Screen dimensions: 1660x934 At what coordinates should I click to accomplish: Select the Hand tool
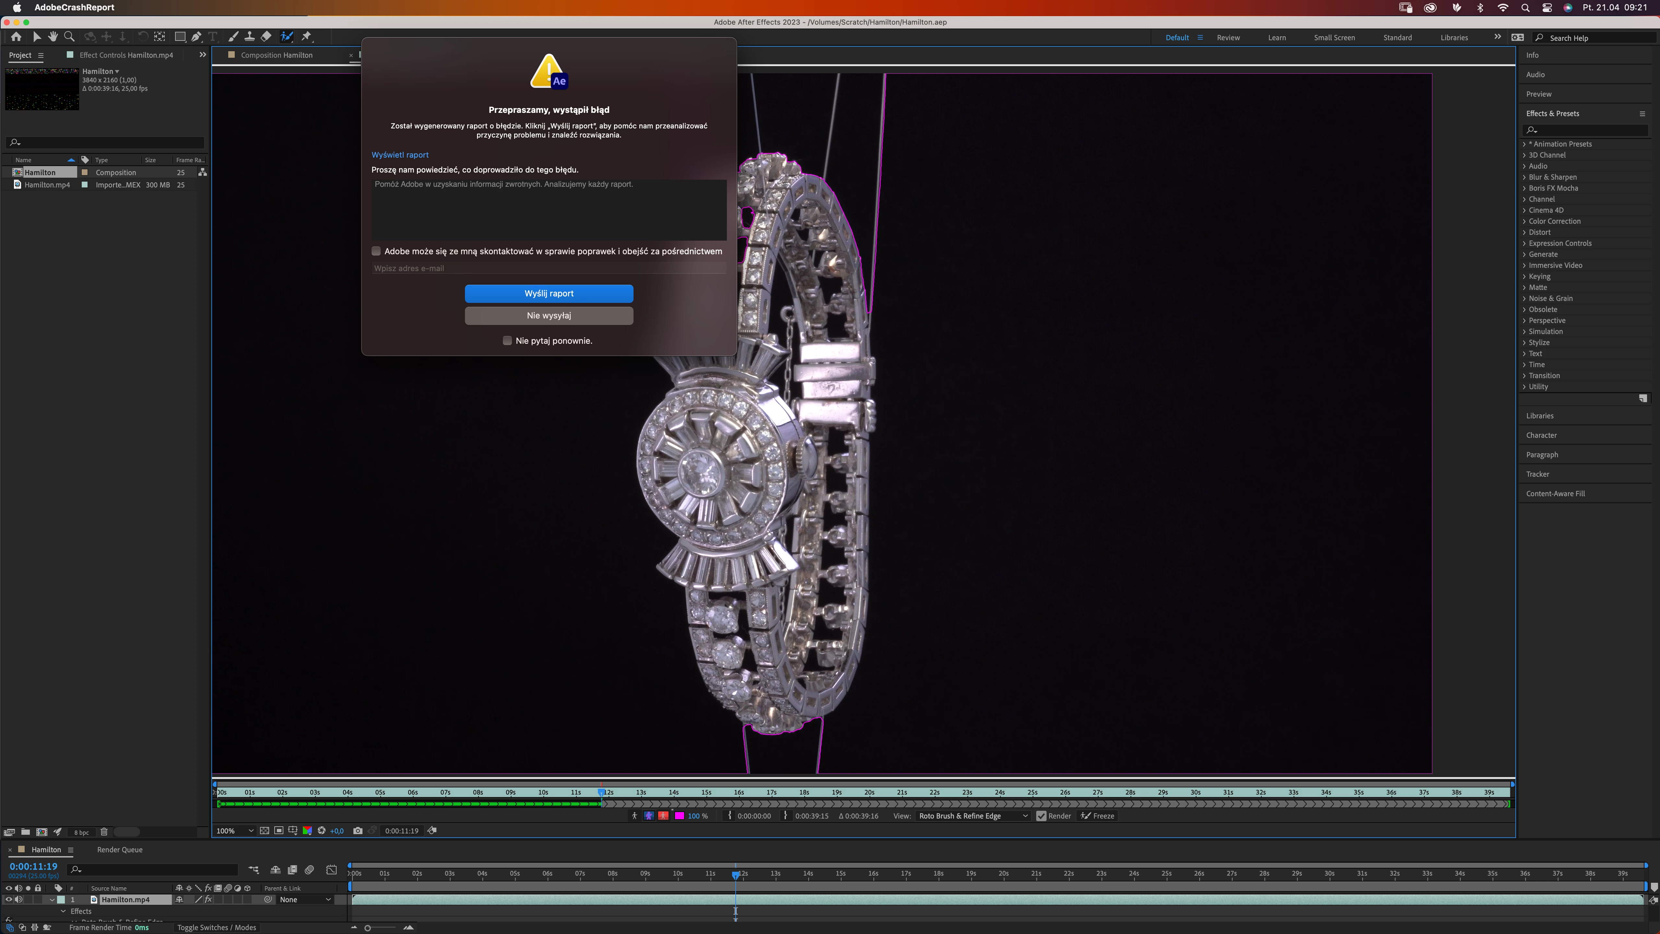click(53, 37)
